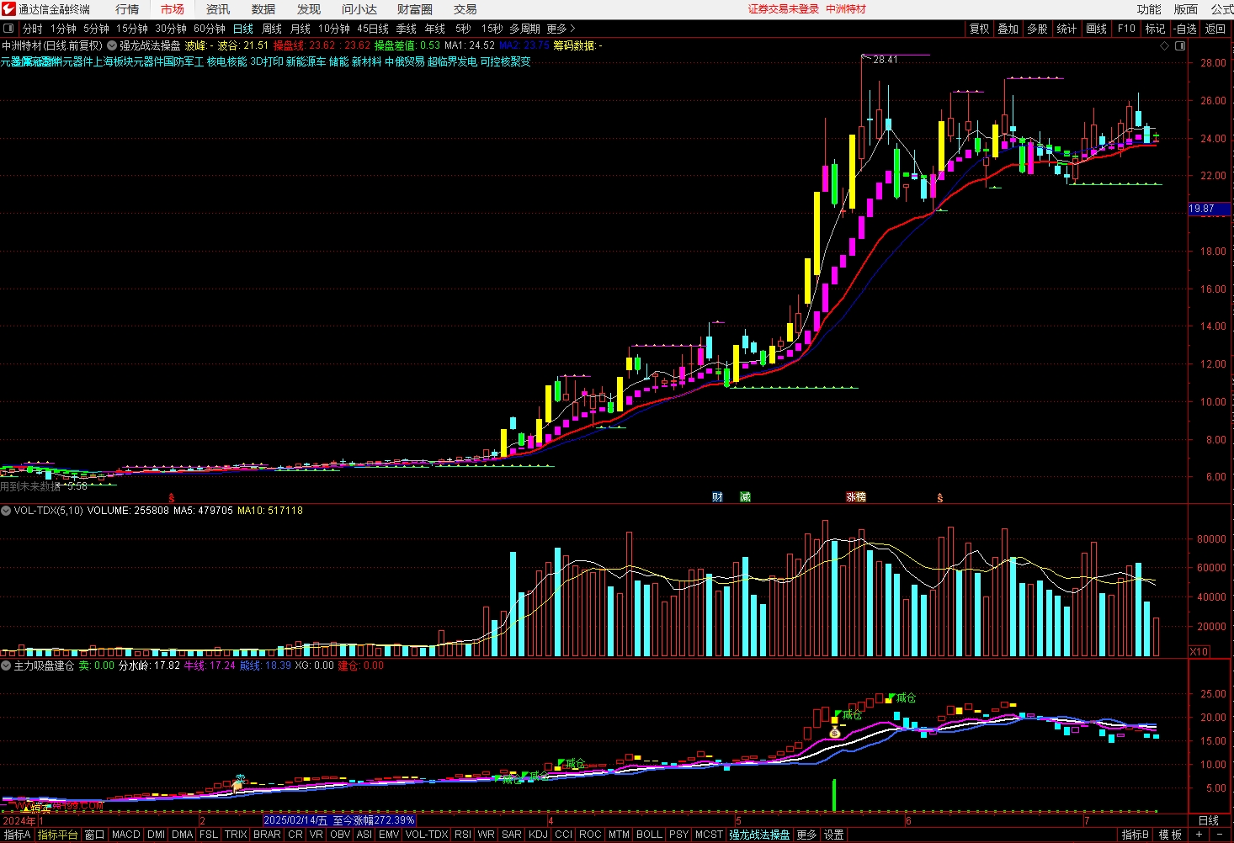Click the red 中洲特材 stock name link
The image size is (1234, 843).
point(846,9)
